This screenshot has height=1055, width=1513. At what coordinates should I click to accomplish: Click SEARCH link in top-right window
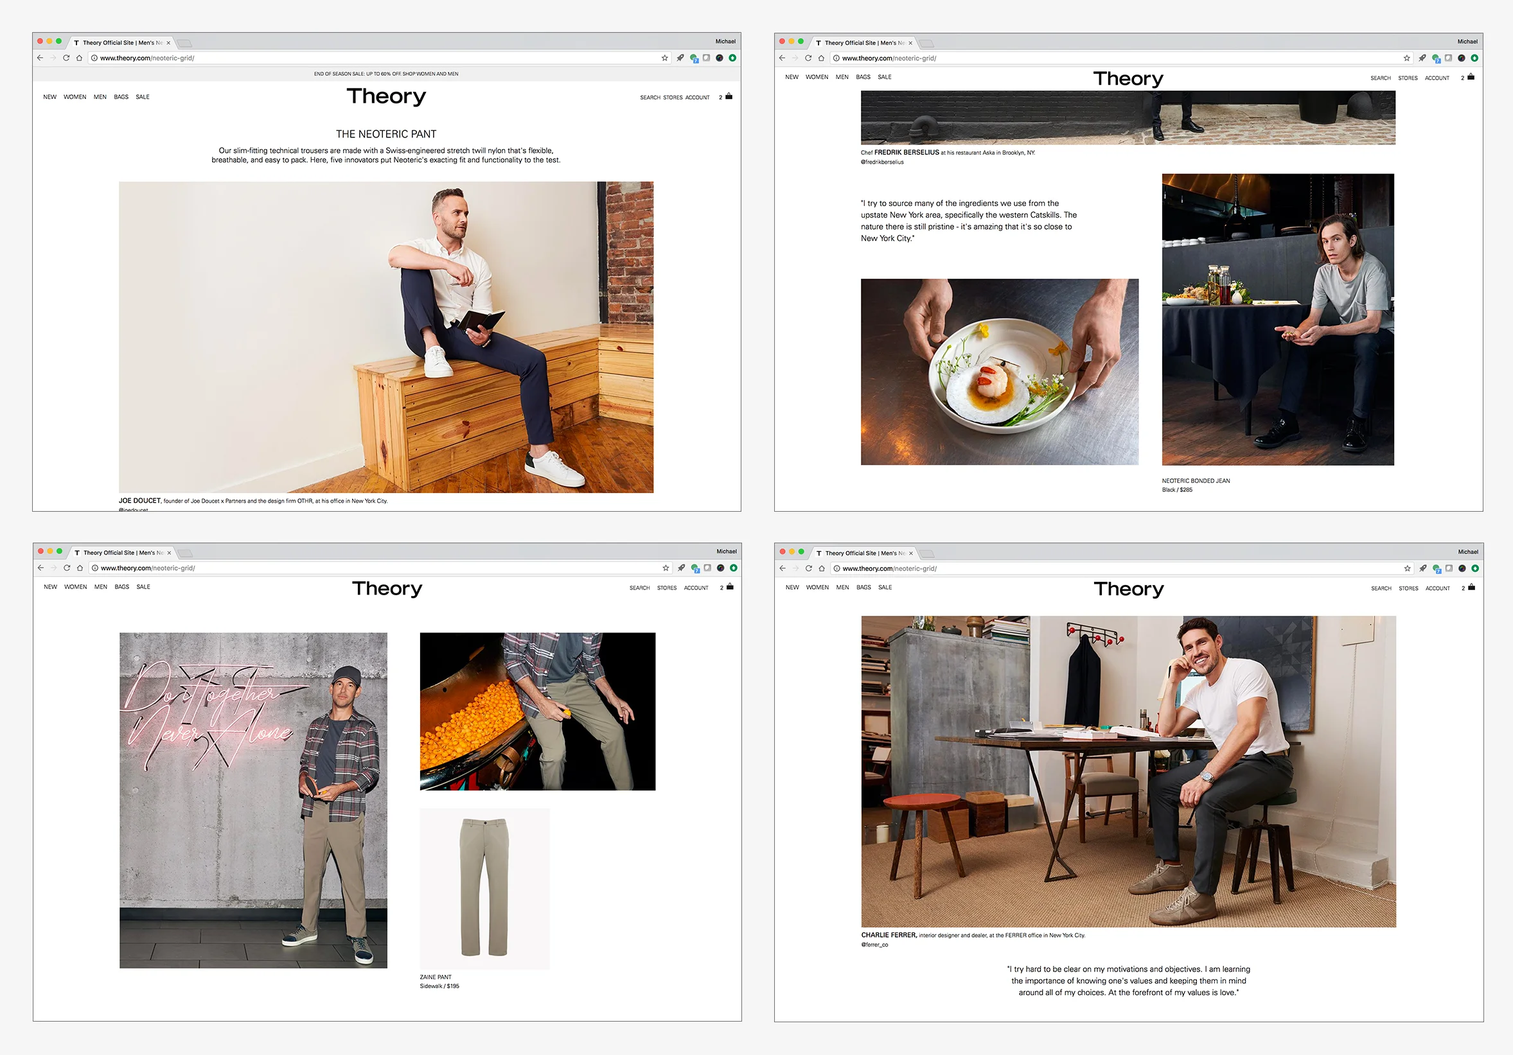coord(1381,78)
